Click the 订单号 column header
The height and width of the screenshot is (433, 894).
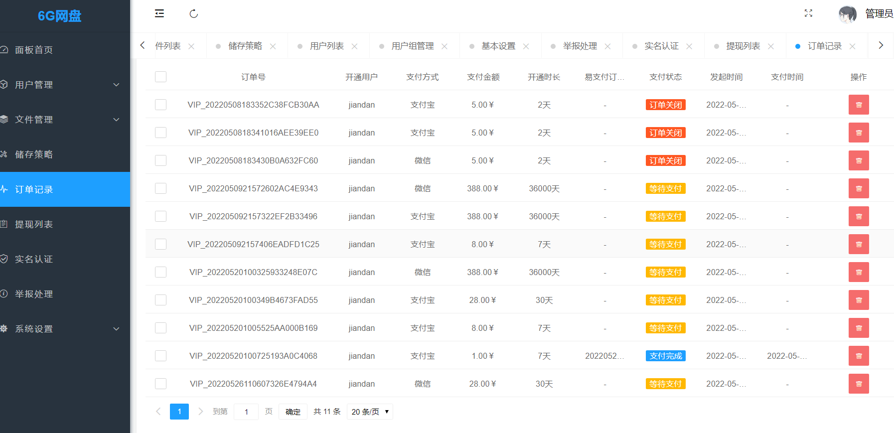click(x=253, y=77)
